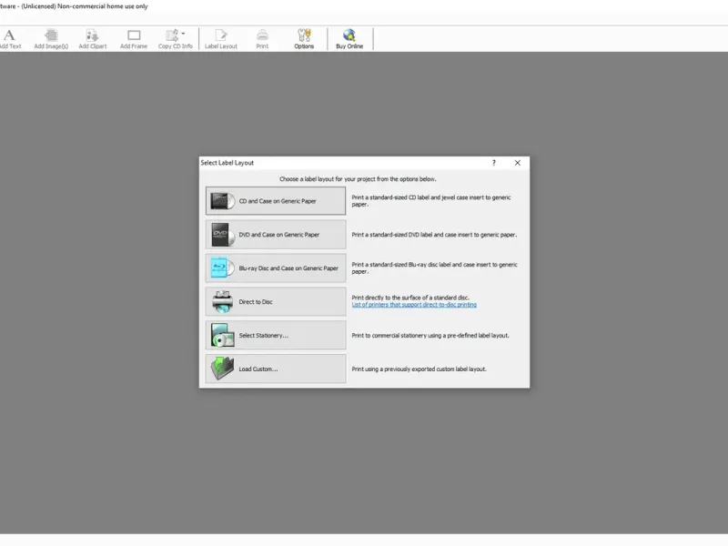Click the dialog help question mark
Screen dimensions: 728x546
tap(494, 163)
